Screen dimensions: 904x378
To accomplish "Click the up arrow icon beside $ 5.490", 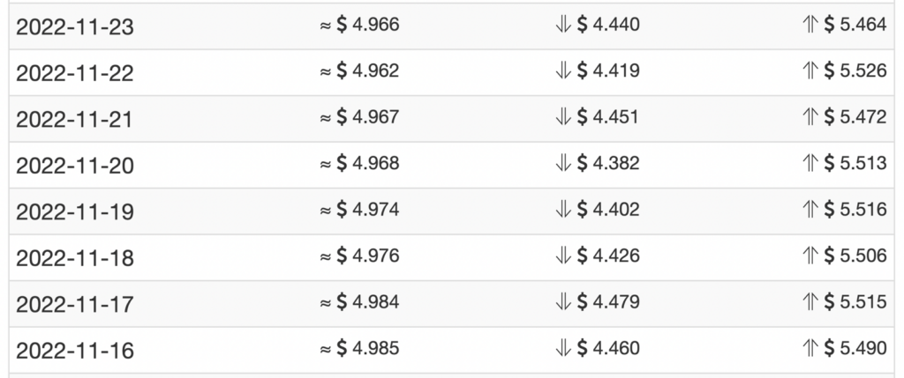I will (x=810, y=348).
